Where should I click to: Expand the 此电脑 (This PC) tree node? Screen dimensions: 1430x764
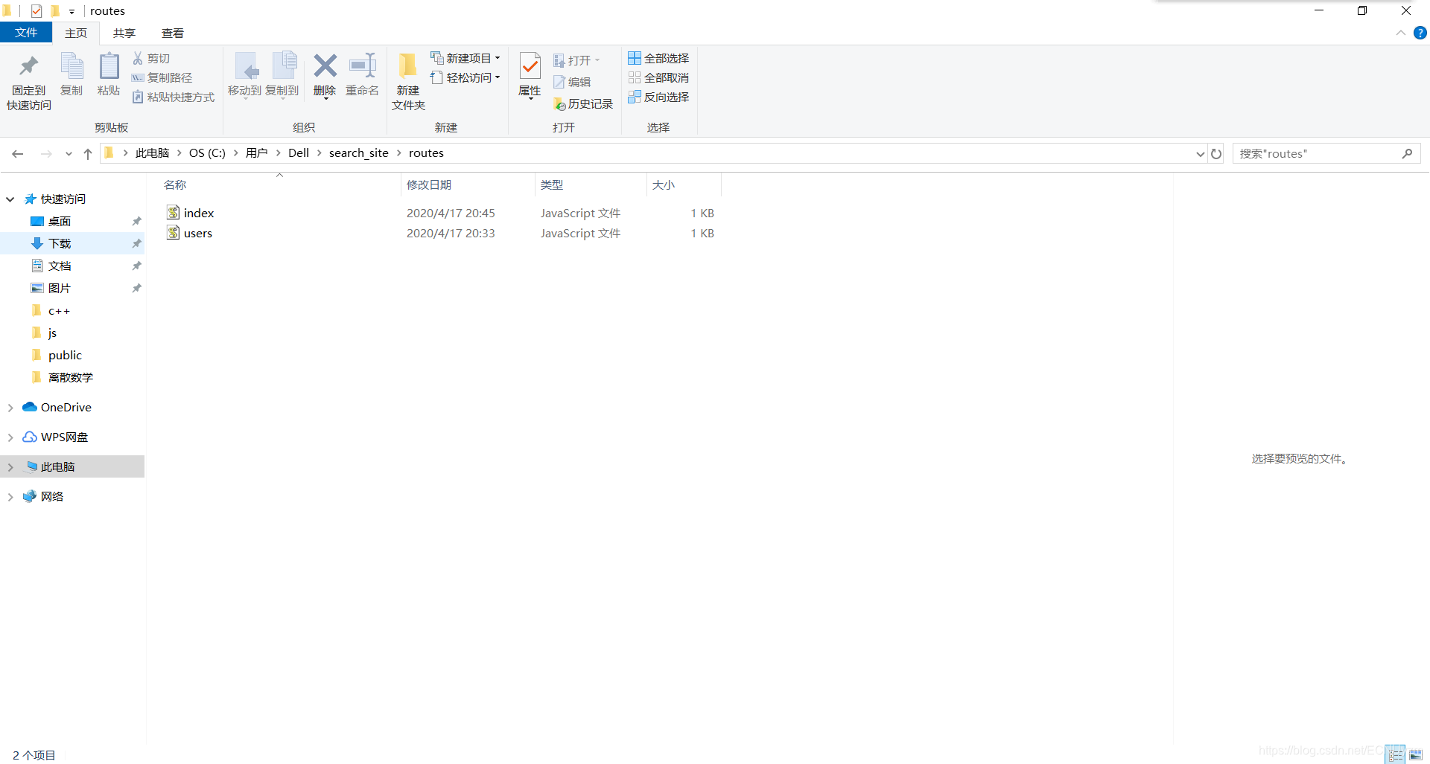point(10,467)
